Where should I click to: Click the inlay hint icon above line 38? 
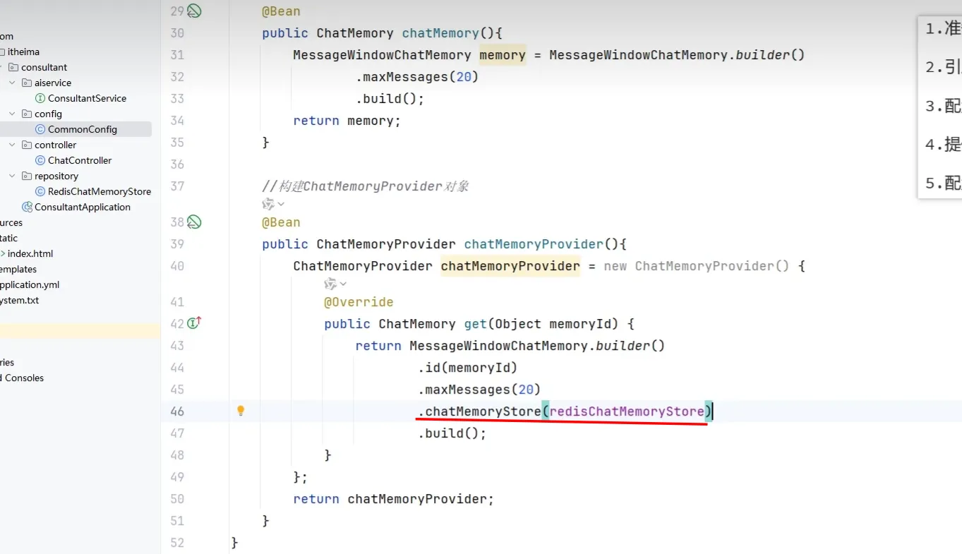coord(268,204)
